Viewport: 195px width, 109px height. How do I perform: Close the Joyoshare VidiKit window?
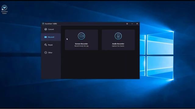(x=137, y=24)
